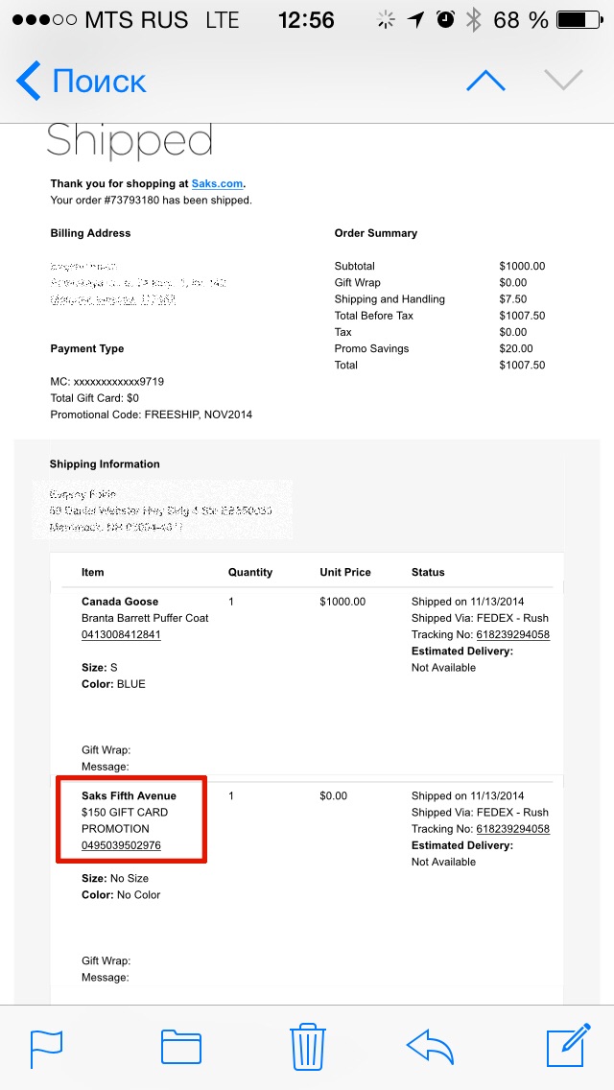Tap the clock showing 12:56

pyautogui.click(x=306, y=19)
